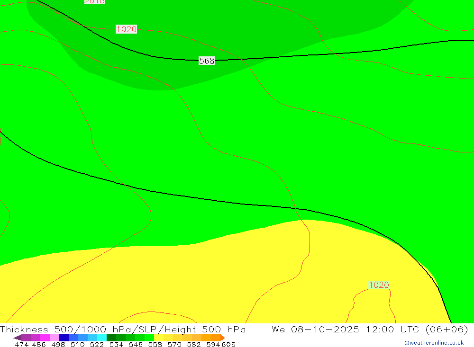Click the legend value 546
This screenshot has height=347, width=474.
(x=136, y=344)
